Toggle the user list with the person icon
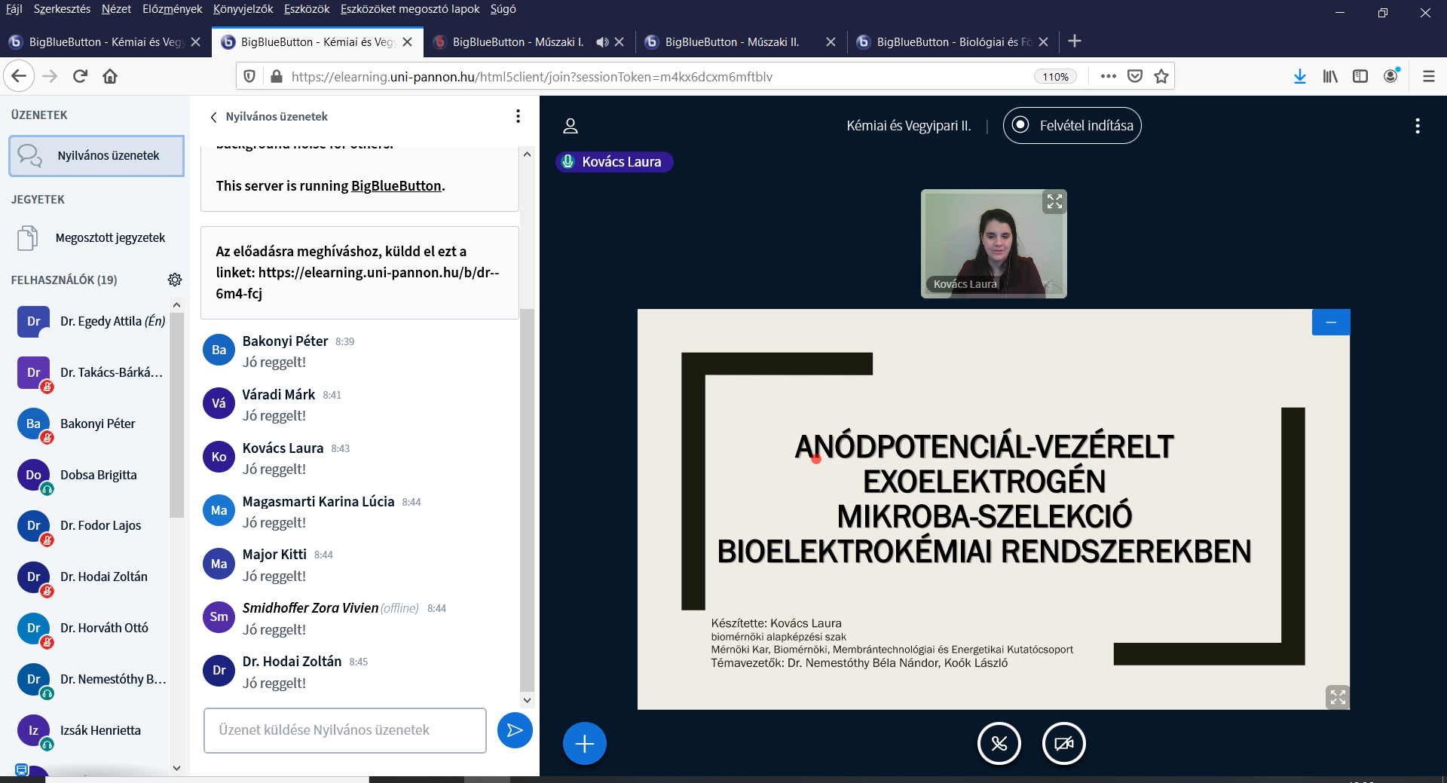The width and height of the screenshot is (1447, 783). (x=571, y=126)
